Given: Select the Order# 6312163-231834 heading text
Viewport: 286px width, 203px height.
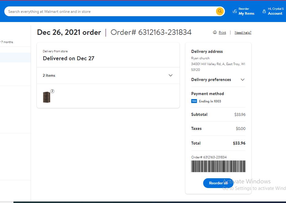Looking at the screenshot, I should point(151,32).
